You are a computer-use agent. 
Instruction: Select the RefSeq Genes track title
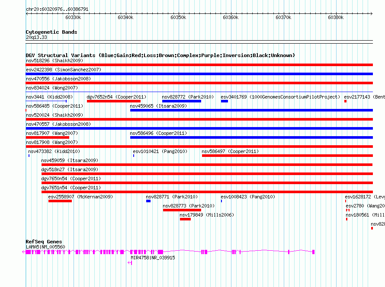pyautogui.click(x=44, y=242)
